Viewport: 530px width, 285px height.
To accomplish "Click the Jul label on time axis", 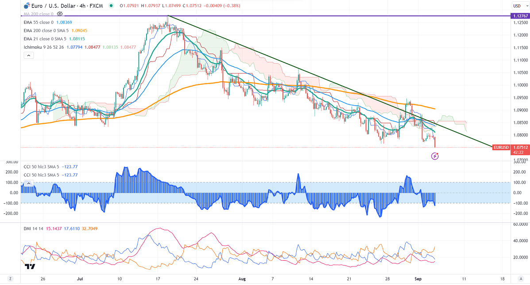I will [80, 279].
